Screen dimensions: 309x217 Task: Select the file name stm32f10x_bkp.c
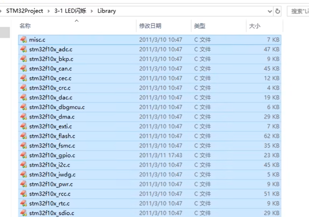point(51,59)
